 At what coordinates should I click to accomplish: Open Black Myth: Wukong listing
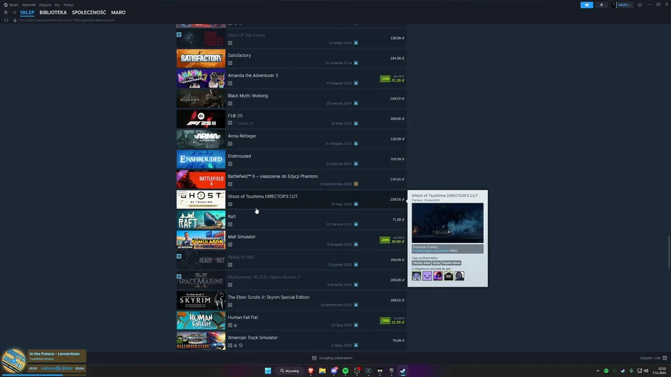[x=291, y=99]
